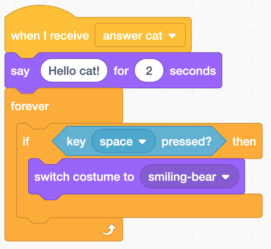Select the "switch costume to" block label

point(84,177)
